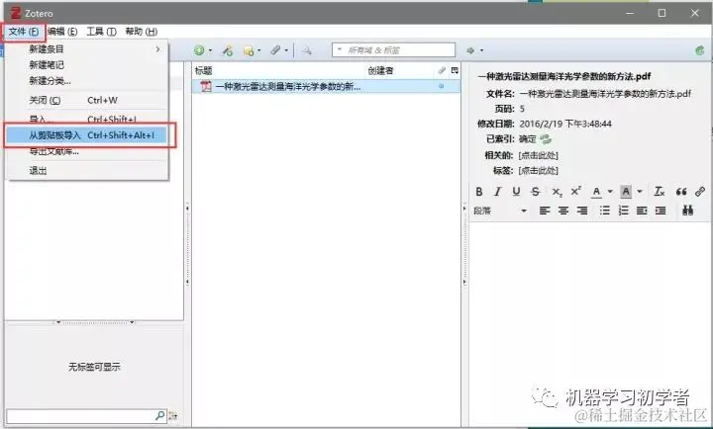Image resolution: width=713 pixels, height=429 pixels.
Task: Click the green reindex icon next to 确定
Action: (x=546, y=139)
